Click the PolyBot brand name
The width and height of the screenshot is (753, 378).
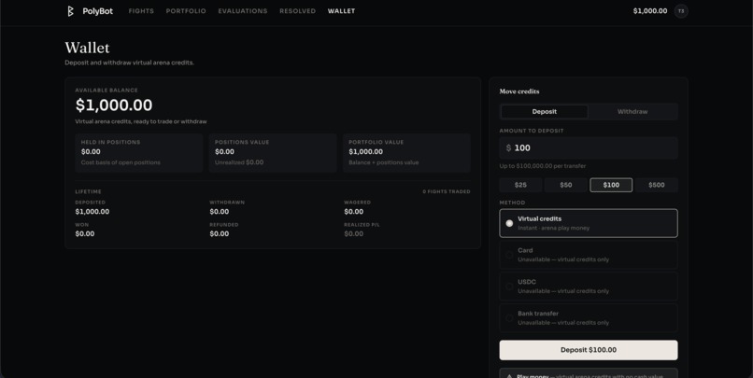click(97, 11)
